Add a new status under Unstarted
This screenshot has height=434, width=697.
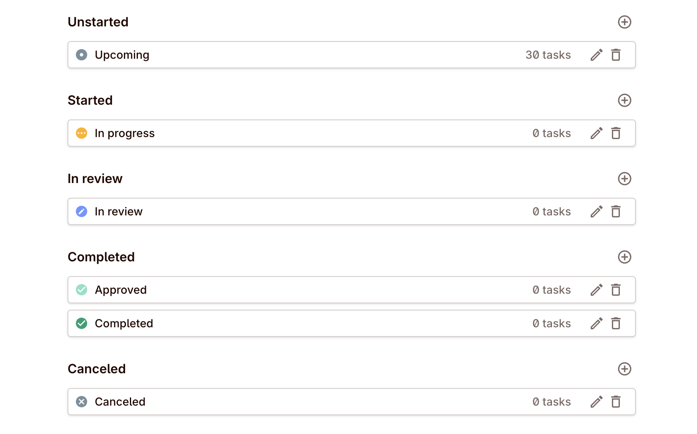(625, 22)
